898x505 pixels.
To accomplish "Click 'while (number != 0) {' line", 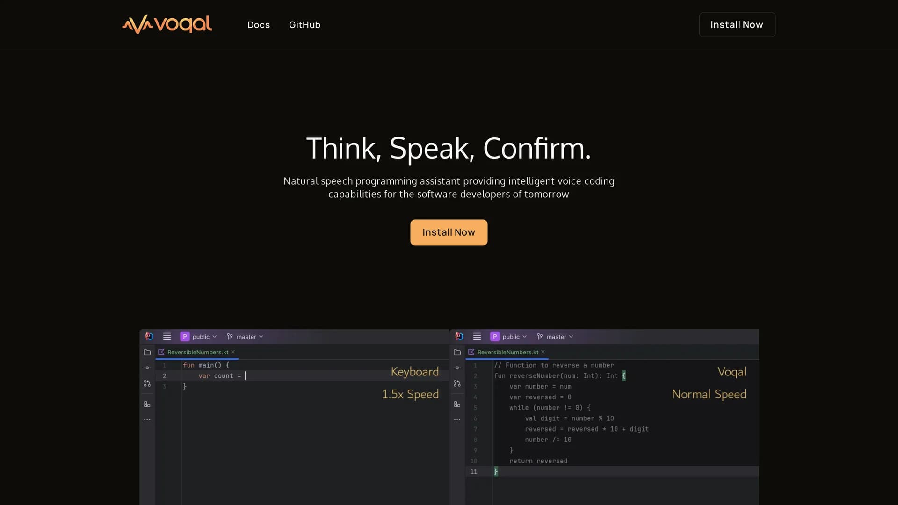I will [550, 408].
